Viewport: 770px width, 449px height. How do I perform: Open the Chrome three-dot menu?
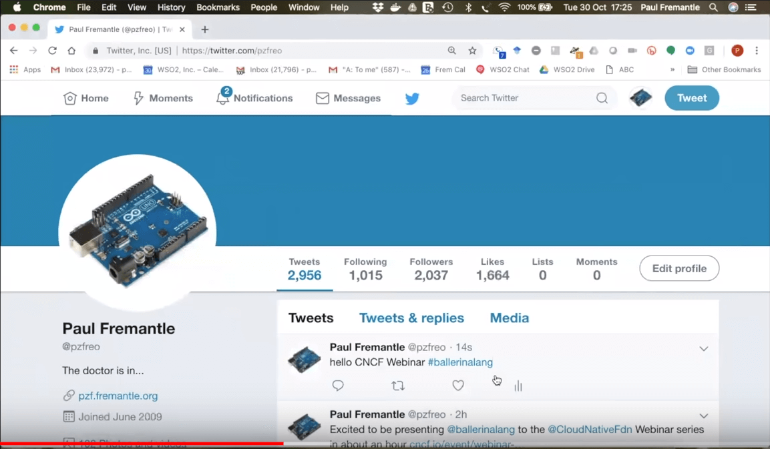[x=757, y=51]
